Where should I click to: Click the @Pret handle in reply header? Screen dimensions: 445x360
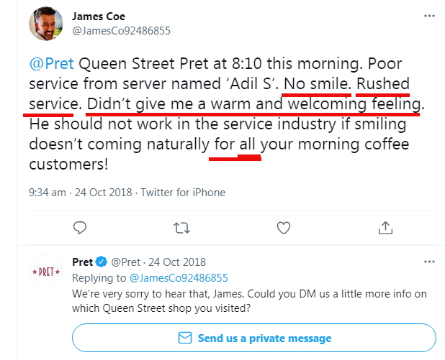tap(127, 262)
